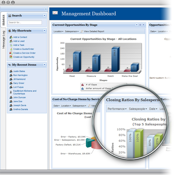Viewport: 175px width, 175px height.
Task: Collapse the Search panel
Action: point(44,15)
